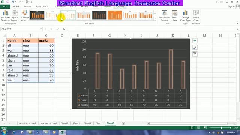The image size is (240, 135).
Task: Select the first dark chart style thumbnail
Action: [x=37, y=15]
